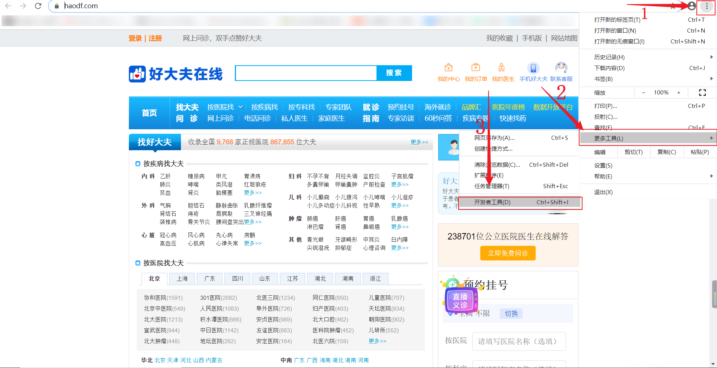Screen dimensions: 717x368
Task: Select 打印(P)... menu item
Action: (x=648, y=106)
